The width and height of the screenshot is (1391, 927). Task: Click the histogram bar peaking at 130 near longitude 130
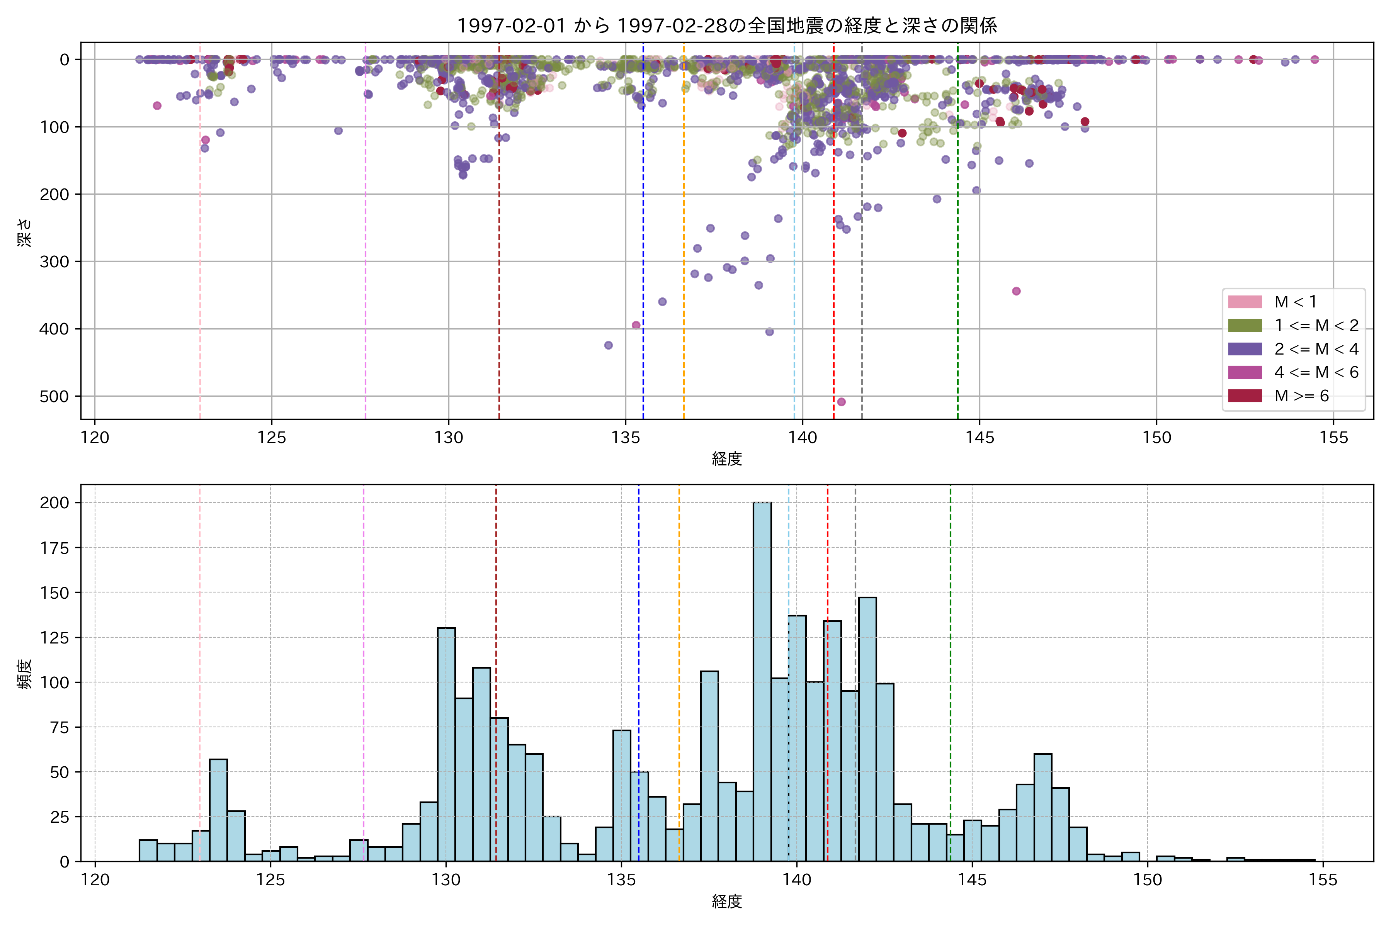pyautogui.click(x=446, y=745)
